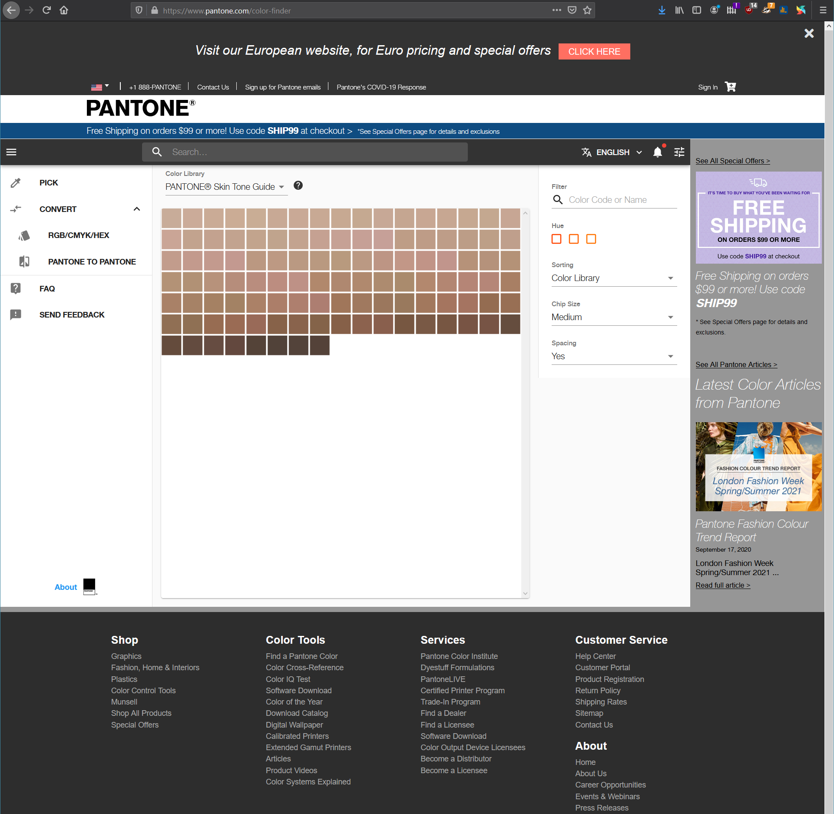
Task: Open the shopping cart icon
Action: point(731,87)
